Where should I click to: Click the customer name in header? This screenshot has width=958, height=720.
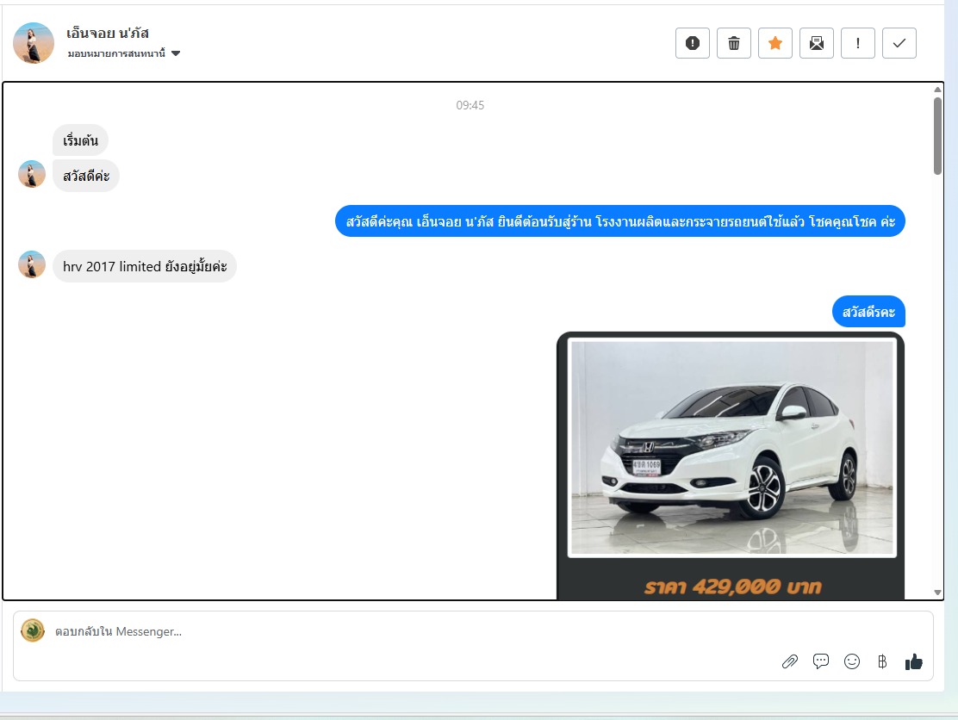click(108, 33)
